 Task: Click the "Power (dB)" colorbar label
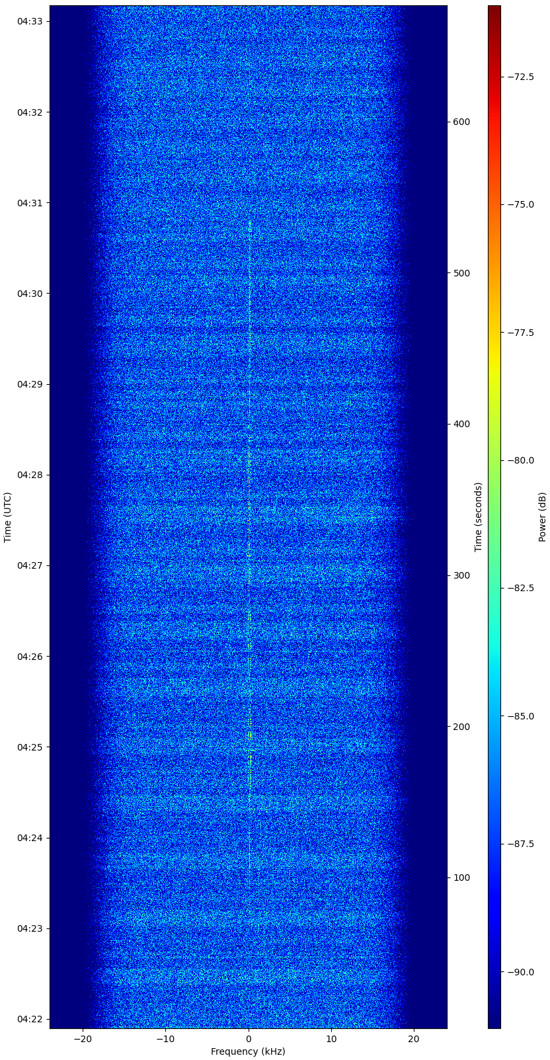pos(542,517)
